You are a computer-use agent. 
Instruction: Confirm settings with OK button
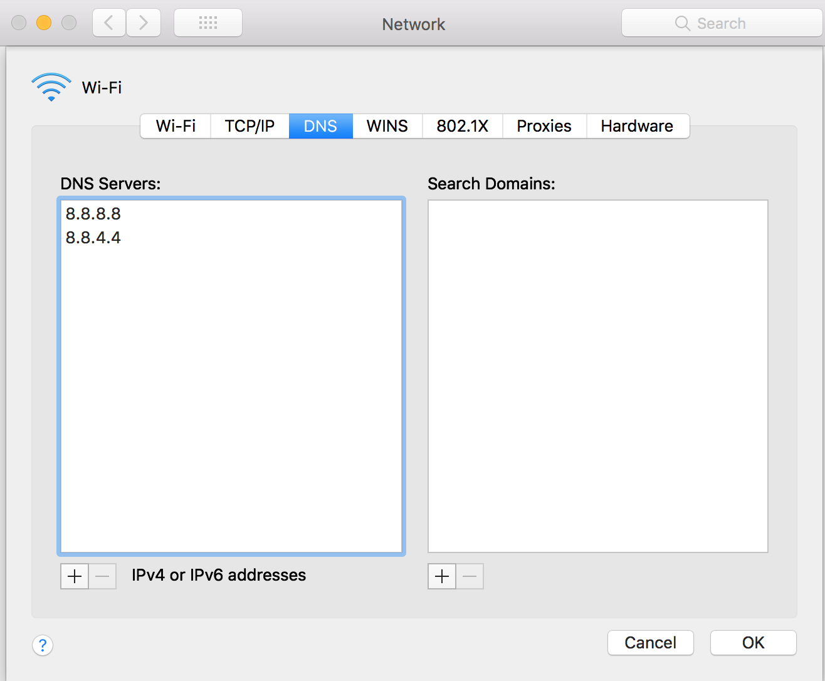pyautogui.click(x=754, y=643)
